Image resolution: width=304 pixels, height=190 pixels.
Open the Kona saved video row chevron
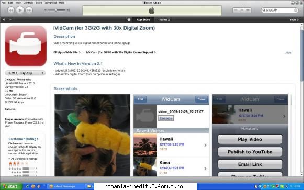pyautogui.click(x=205, y=169)
